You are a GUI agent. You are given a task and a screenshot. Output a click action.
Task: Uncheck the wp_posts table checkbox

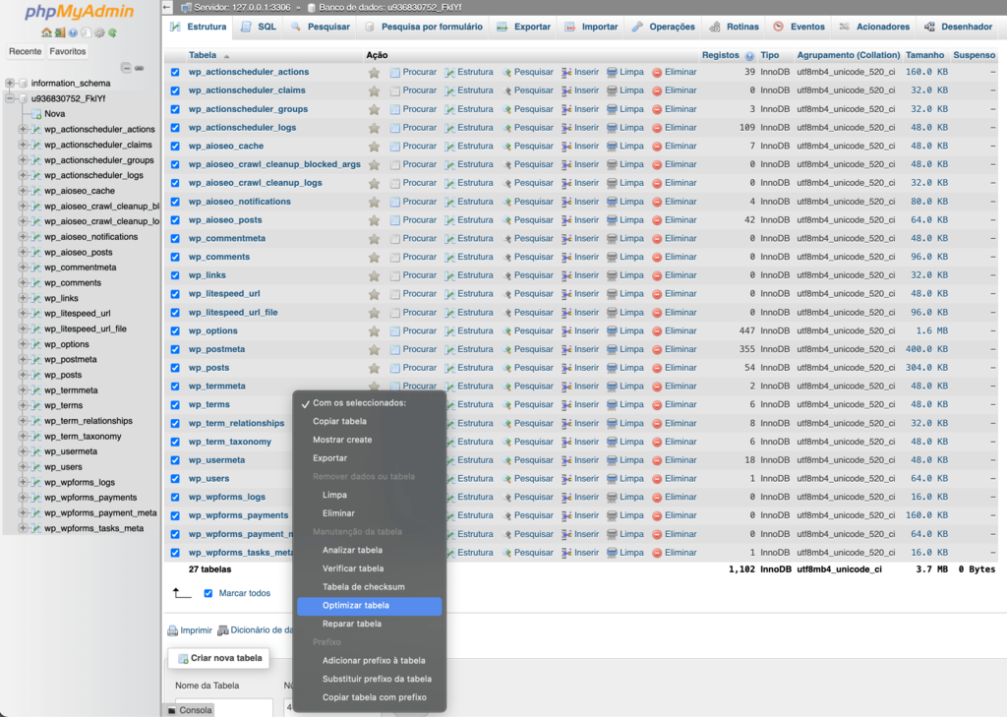175,368
